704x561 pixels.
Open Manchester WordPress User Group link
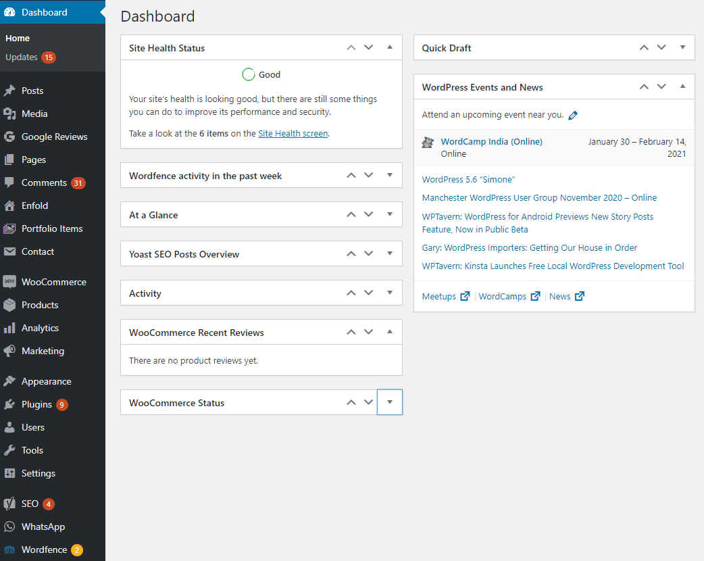[x=539, y=197]
